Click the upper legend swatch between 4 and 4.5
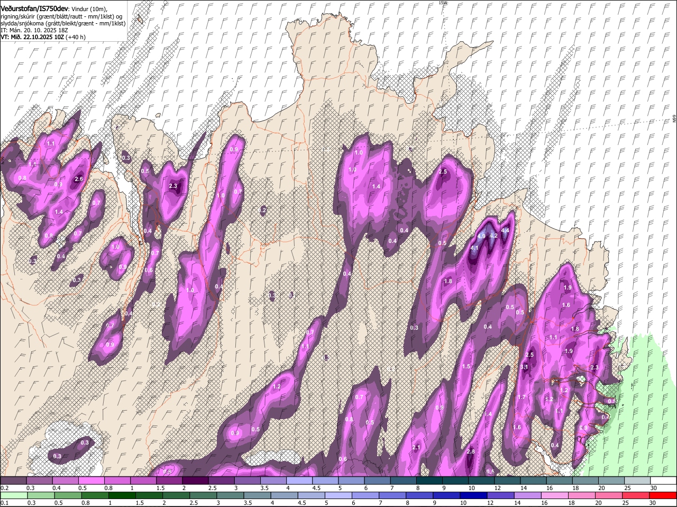 299,481
